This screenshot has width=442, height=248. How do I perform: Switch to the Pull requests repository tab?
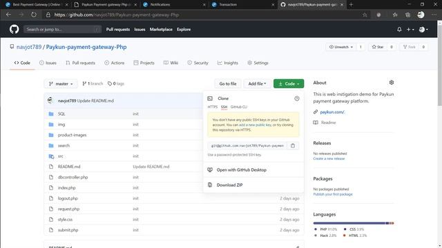(x=80, y=63)
